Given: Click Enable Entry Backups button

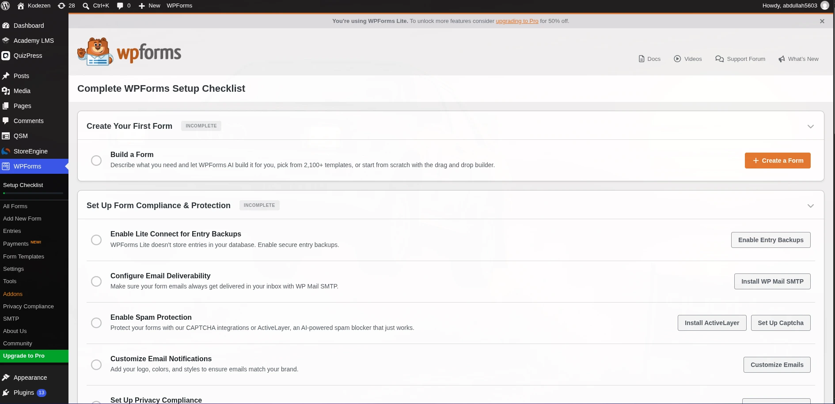Looking at the screenshot, I should pyautogui.click(x=771, y=240).
